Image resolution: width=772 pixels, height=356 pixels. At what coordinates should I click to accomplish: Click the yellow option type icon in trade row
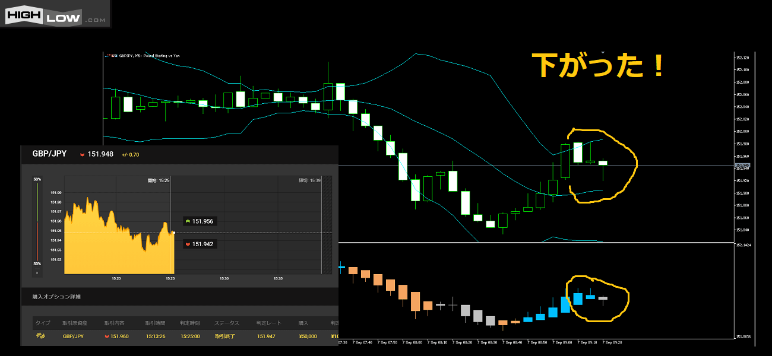click(x=41, y=336)
